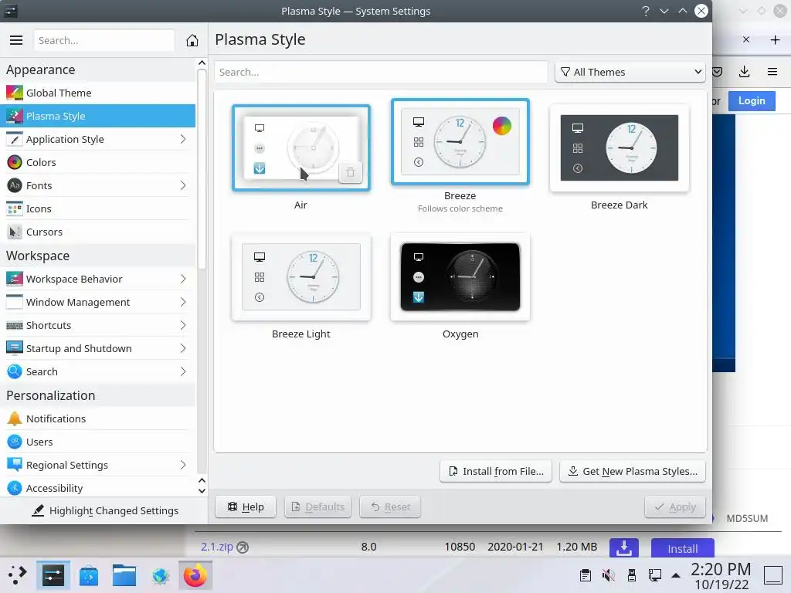Select Plasma Style in the sidebar
The height and width of the screenshot is (593, 791).
98,116
